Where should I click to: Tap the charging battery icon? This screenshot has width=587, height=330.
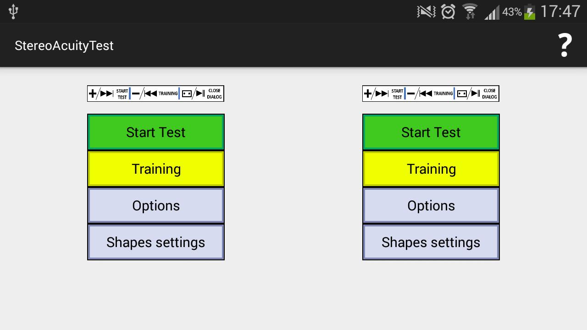(x=530, y=11)
